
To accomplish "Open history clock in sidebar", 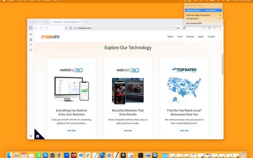I will click(31, 45).
